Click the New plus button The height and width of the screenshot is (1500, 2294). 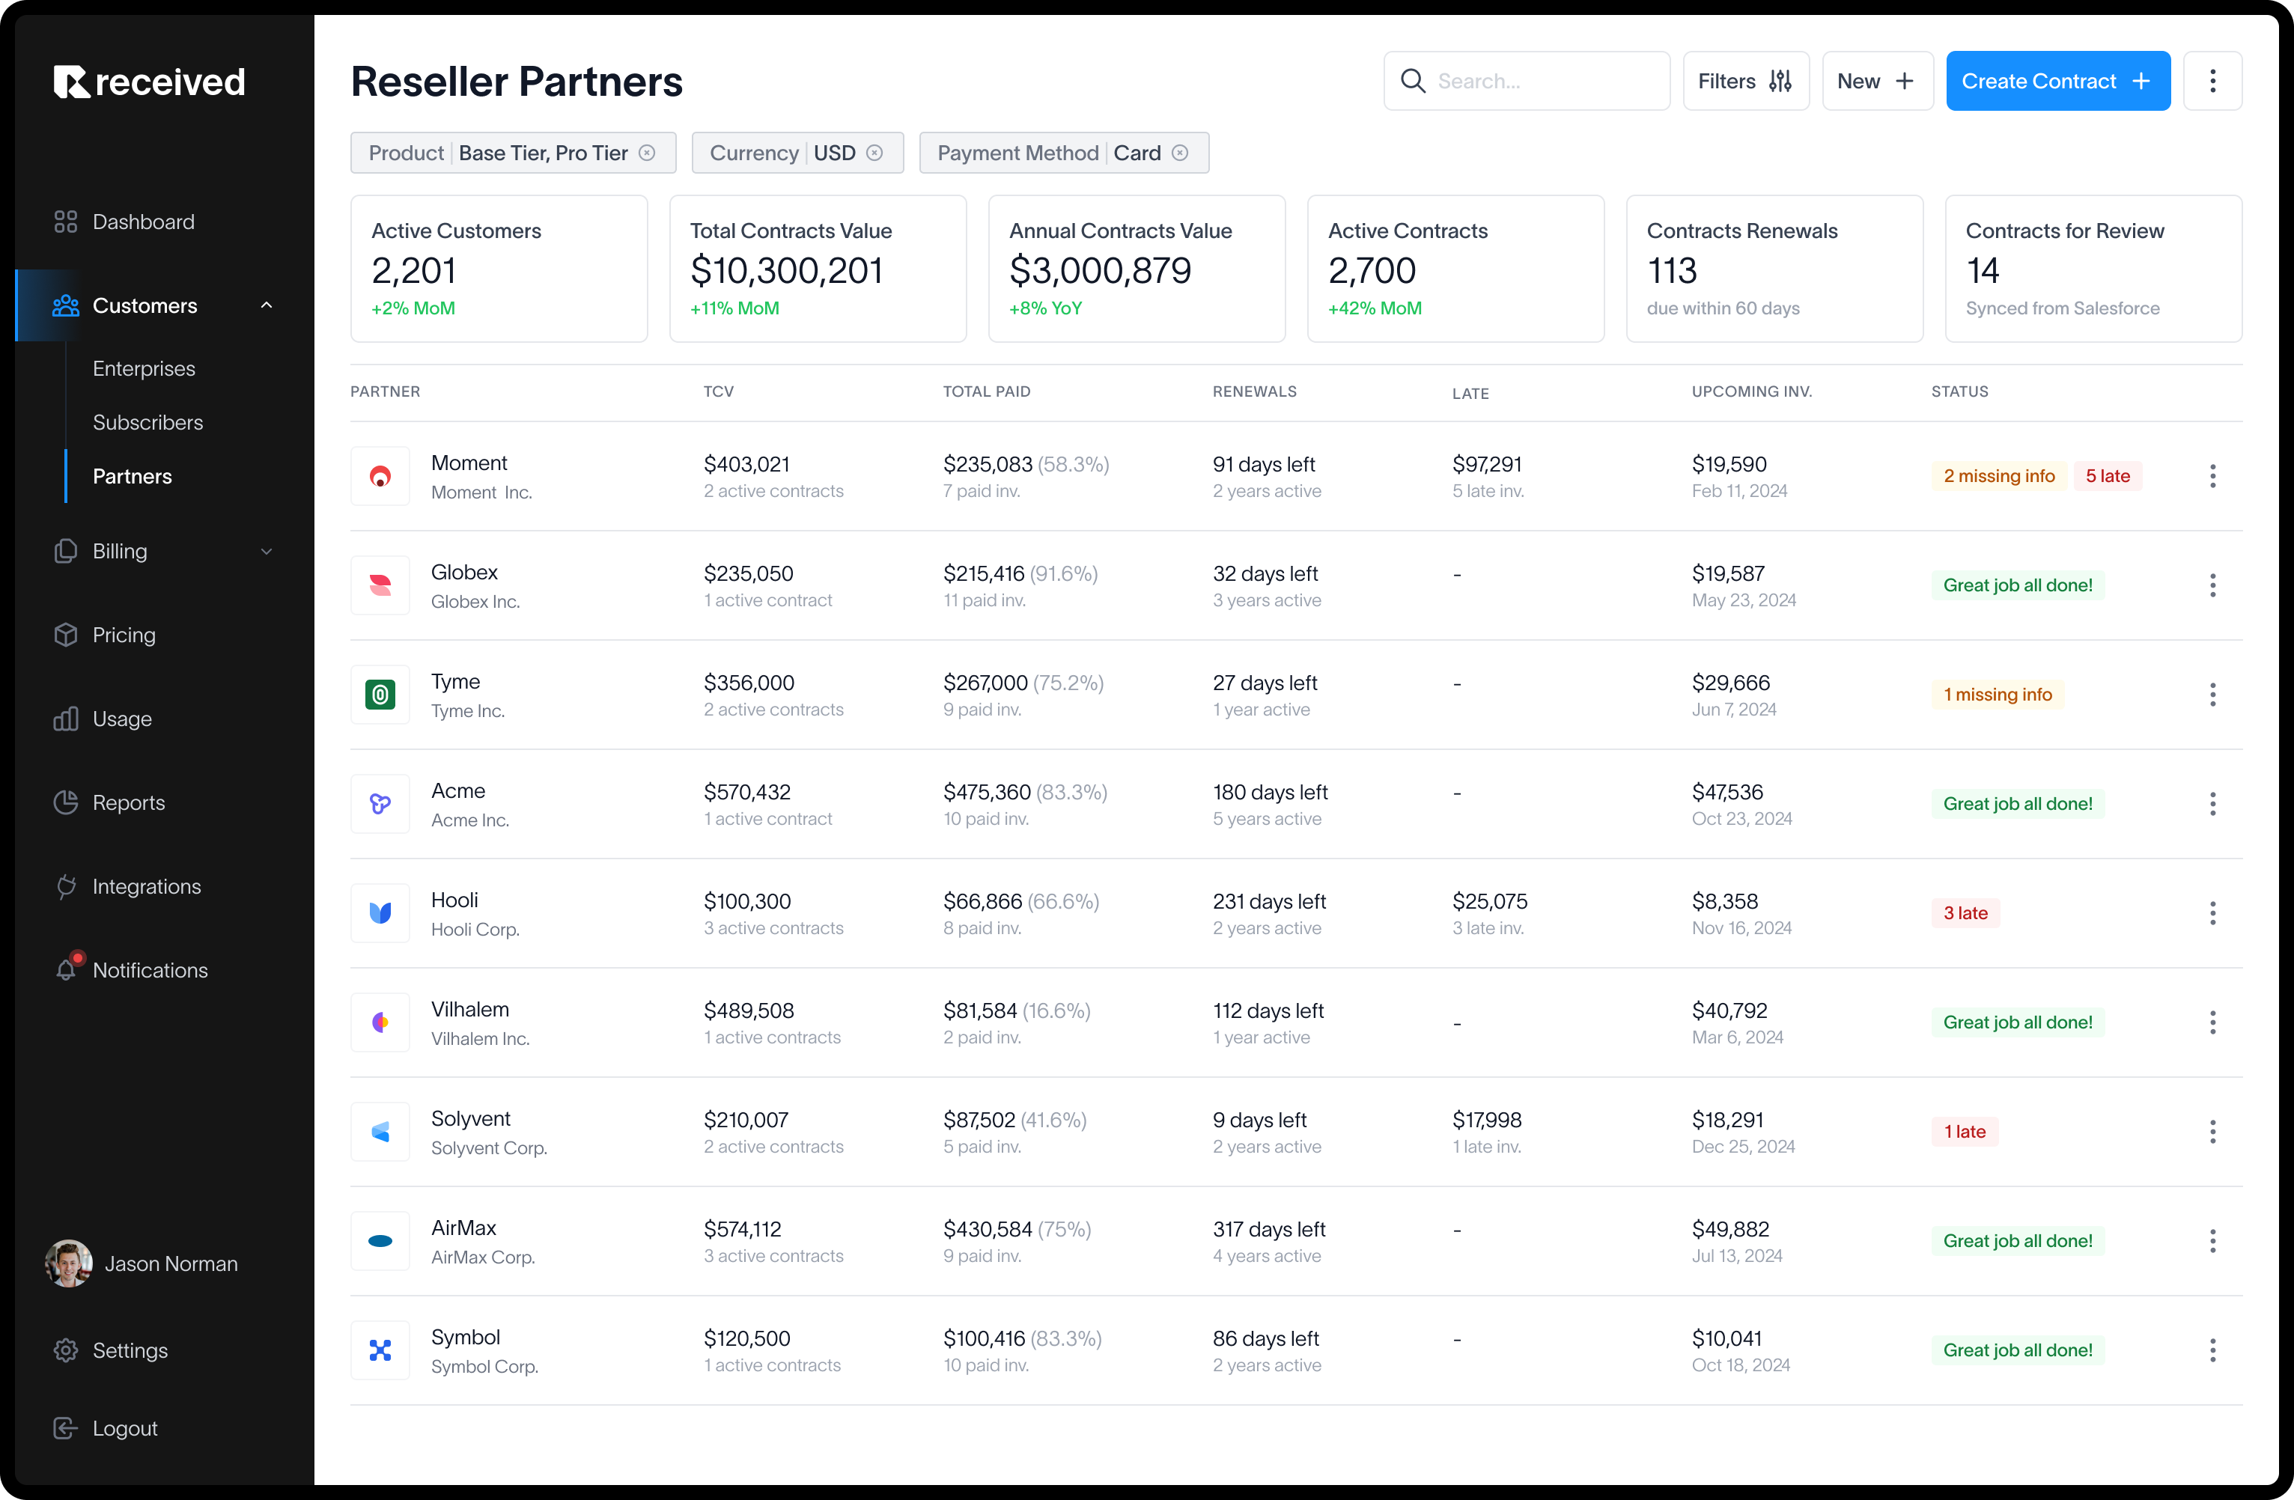pos(1875,81)
